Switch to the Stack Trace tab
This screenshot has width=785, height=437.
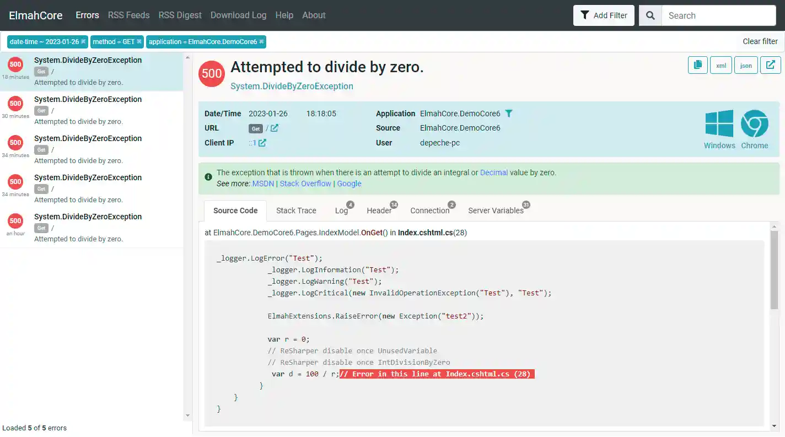(296, 211)
